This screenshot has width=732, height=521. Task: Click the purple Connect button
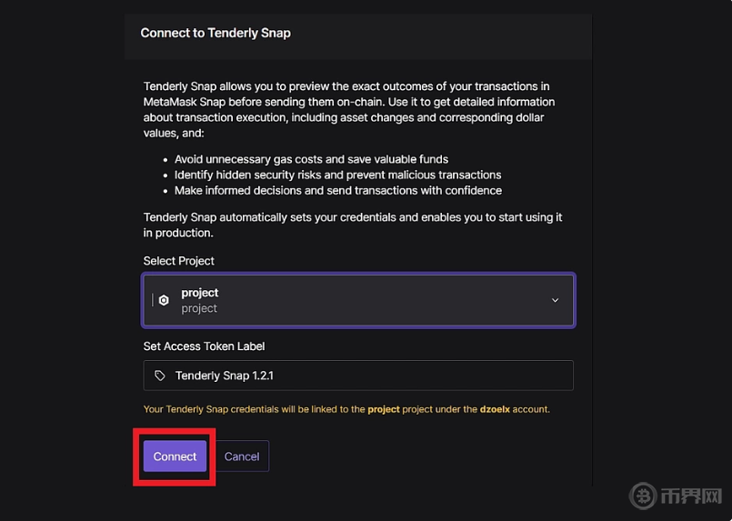(175, 456)
